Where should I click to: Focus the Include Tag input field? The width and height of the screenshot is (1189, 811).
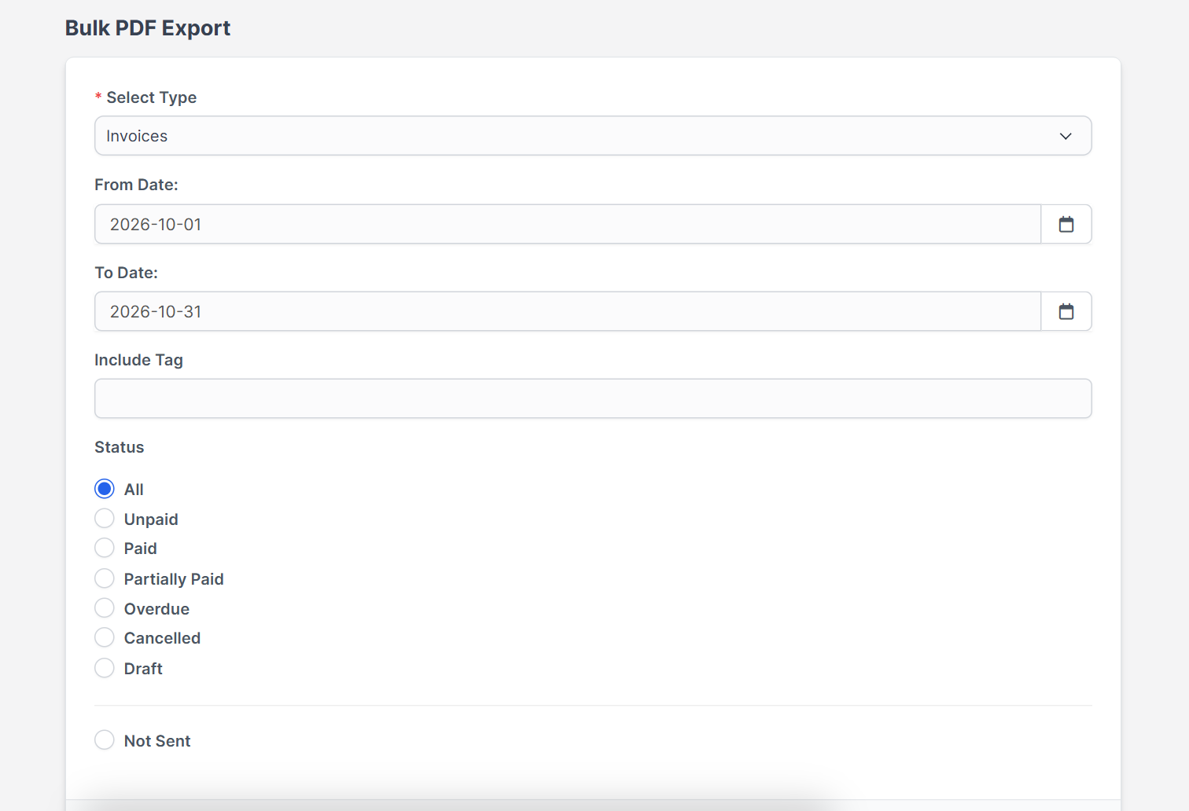[x=593, y=398]
